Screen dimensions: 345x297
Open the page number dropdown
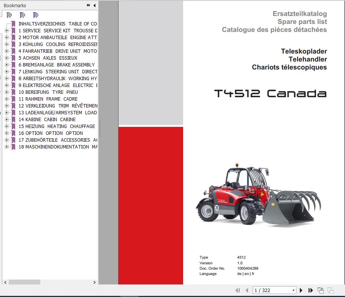click(293, 290)
